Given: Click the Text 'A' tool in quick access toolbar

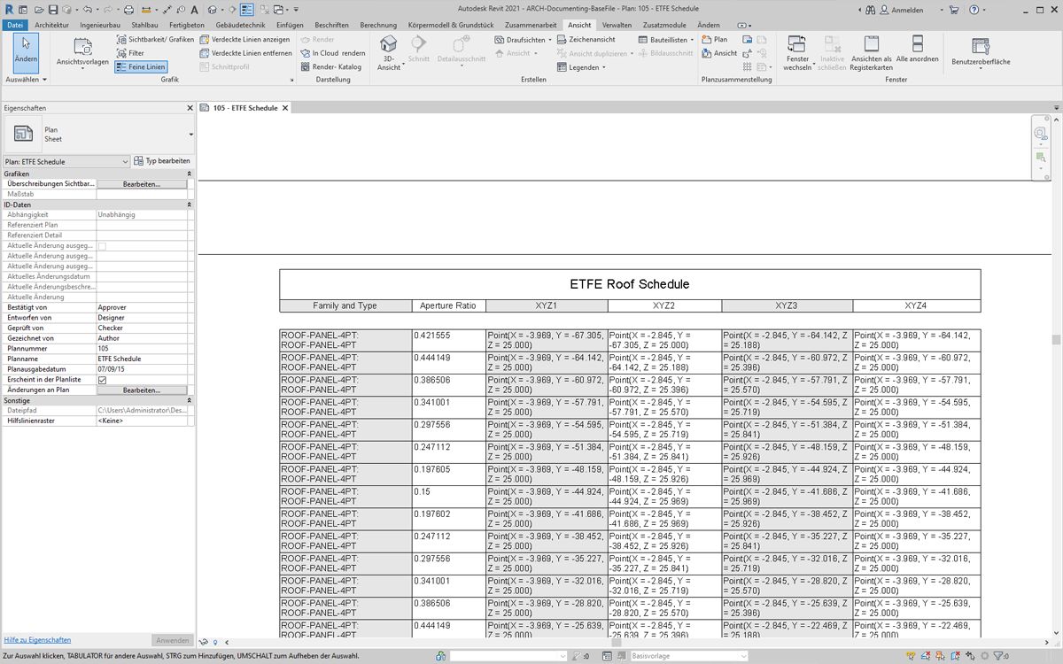Looking at the screenshot, I should [194, 10].
